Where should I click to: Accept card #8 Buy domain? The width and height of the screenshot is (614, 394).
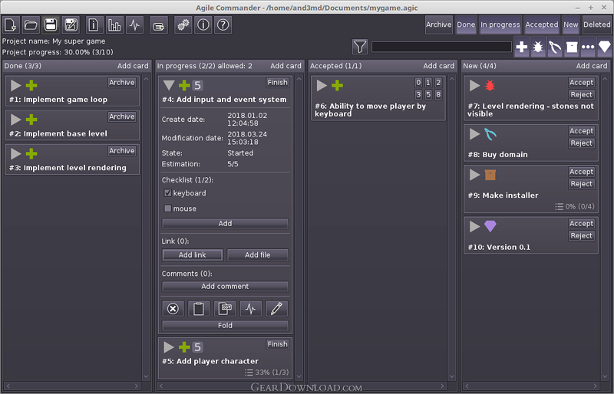click(582, 131)
